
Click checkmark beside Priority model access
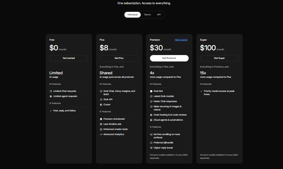click(201, 91)
